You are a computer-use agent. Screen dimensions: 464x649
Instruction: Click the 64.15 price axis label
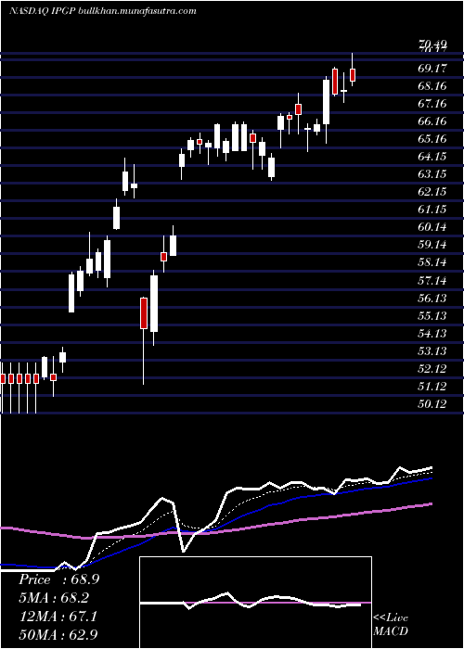(x=432, y=157)
